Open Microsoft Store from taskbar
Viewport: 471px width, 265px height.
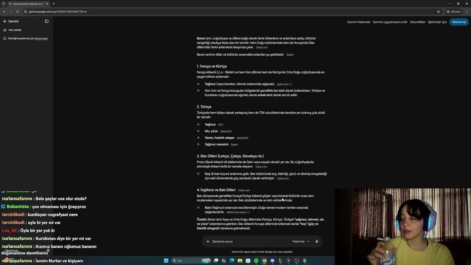[x=248, y=261]
